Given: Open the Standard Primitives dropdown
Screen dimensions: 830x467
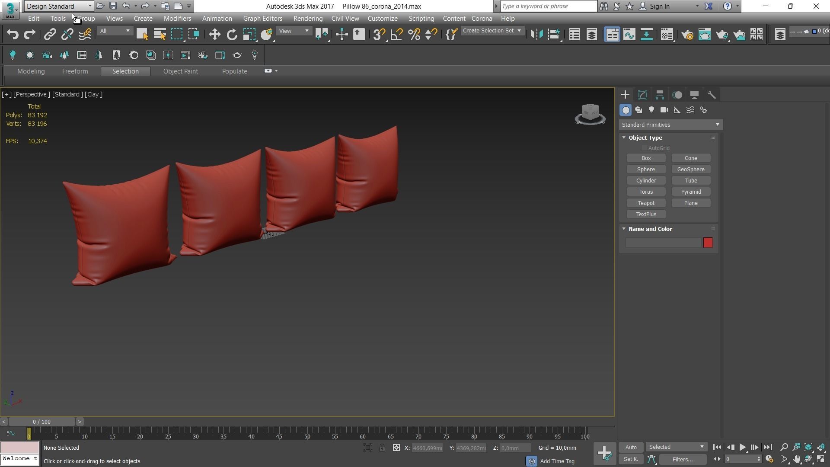Looking at the screenshot, I should point(670,125).
